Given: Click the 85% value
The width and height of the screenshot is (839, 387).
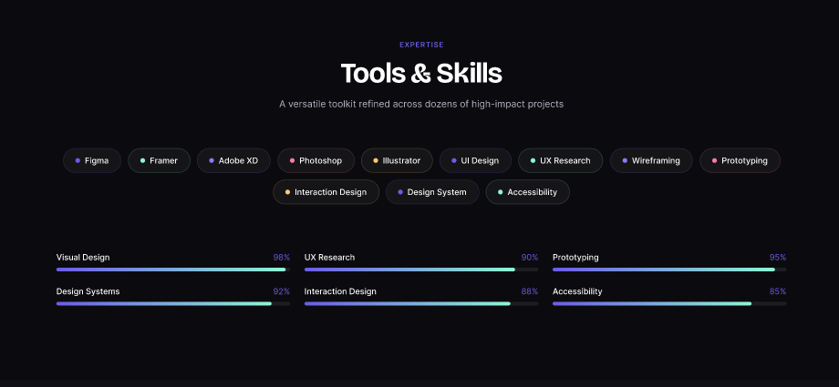Looking at the screenshot, I should [778, 291].
